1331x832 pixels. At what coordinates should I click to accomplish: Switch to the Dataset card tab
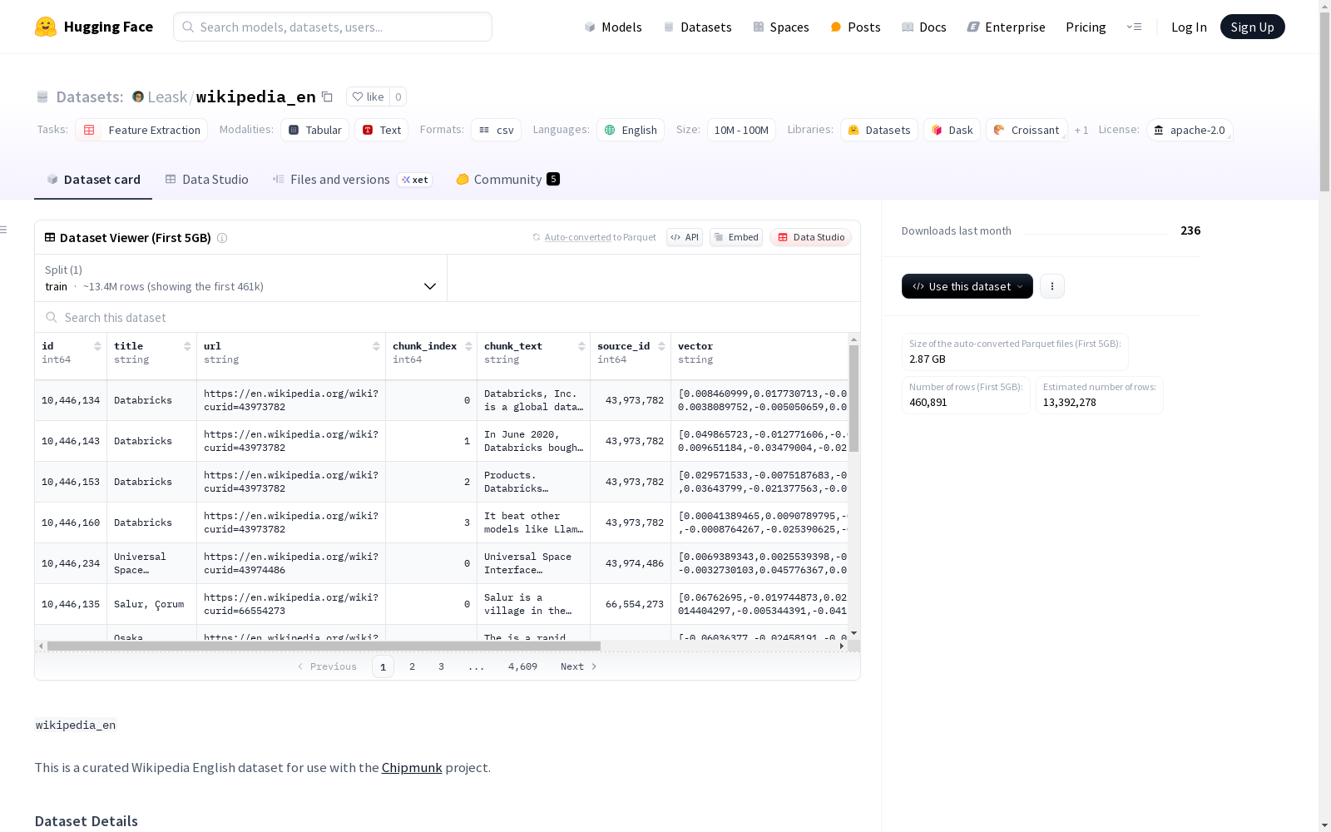[x=93, y=180]
